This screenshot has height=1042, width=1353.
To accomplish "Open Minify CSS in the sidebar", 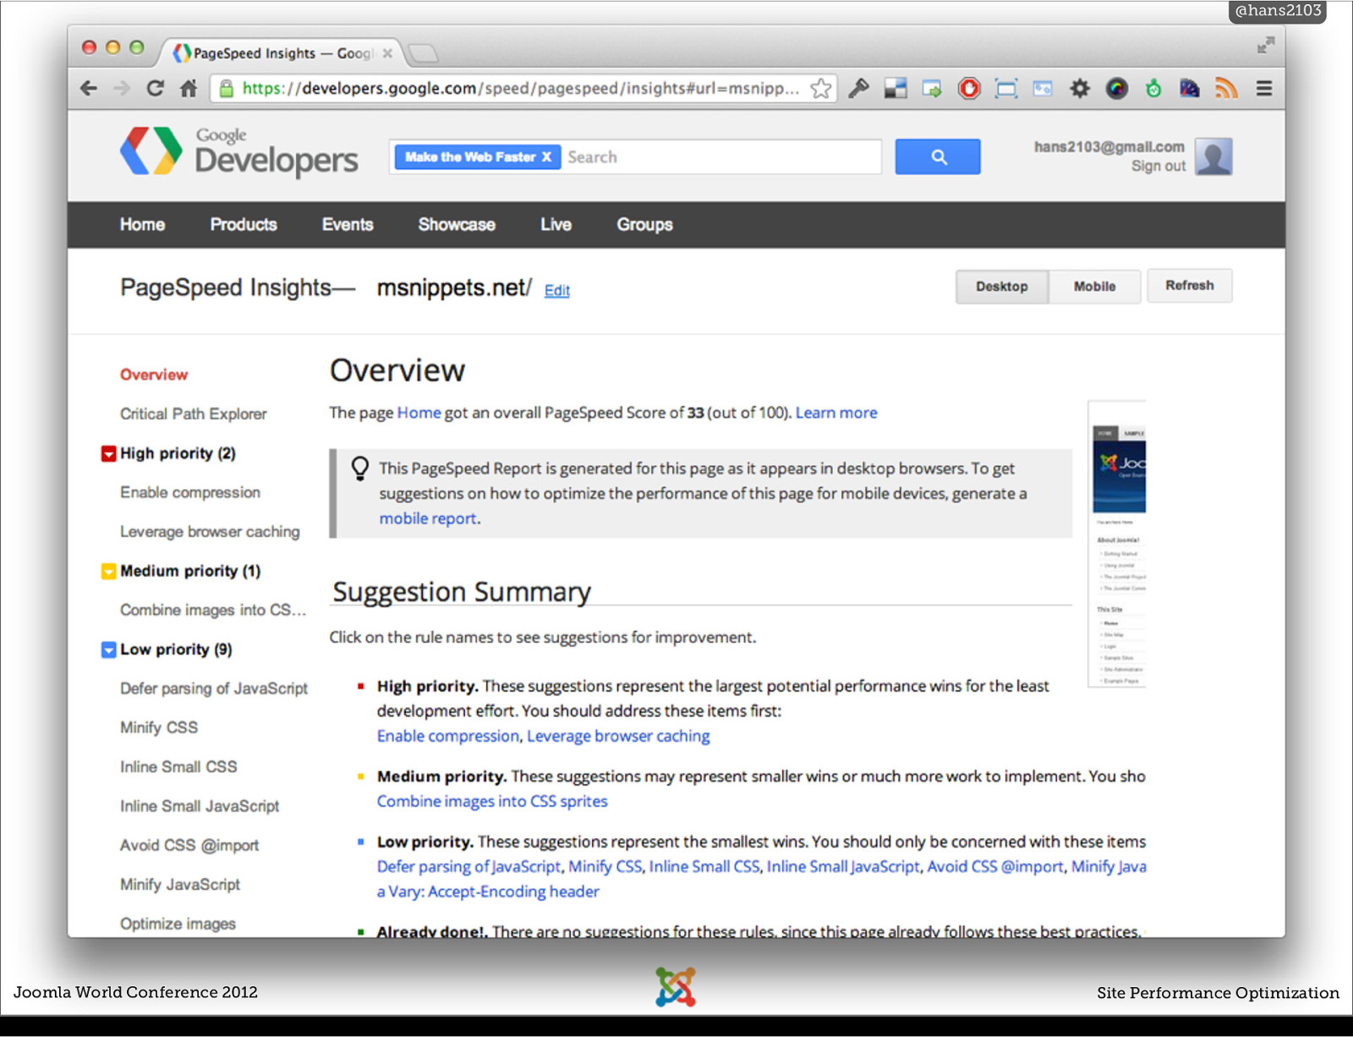I will coord(159,727).
